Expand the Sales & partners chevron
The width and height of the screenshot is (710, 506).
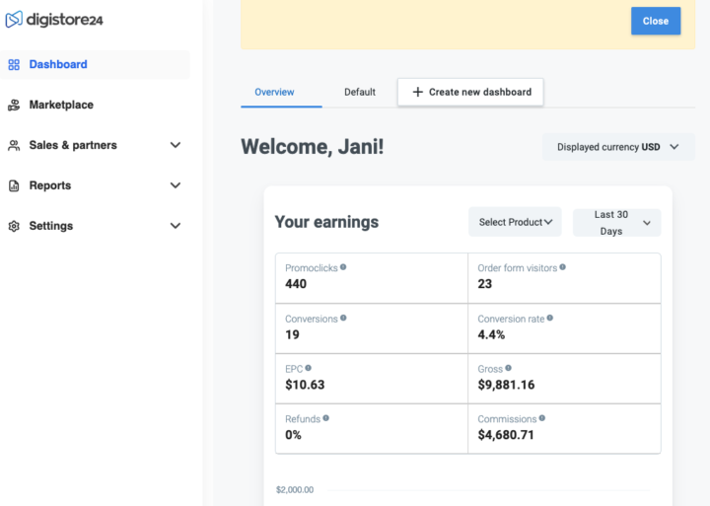(176, 145)
